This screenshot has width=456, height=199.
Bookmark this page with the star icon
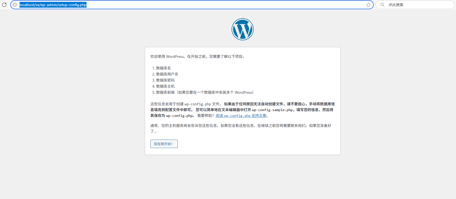[x=368, y=5]
